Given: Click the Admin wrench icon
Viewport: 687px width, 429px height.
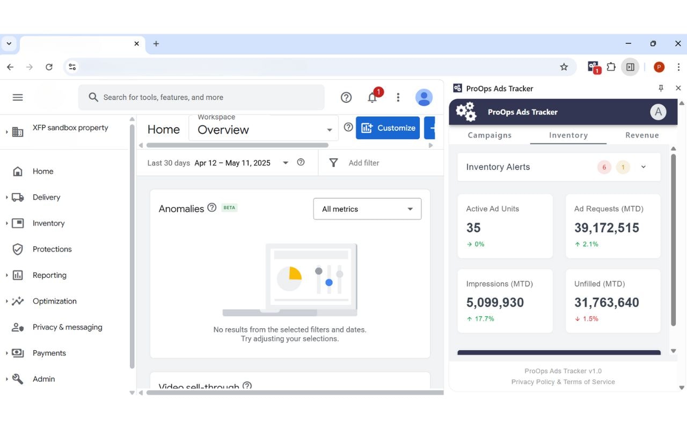Looking at the screenshot, I should (x=18, y=379).
